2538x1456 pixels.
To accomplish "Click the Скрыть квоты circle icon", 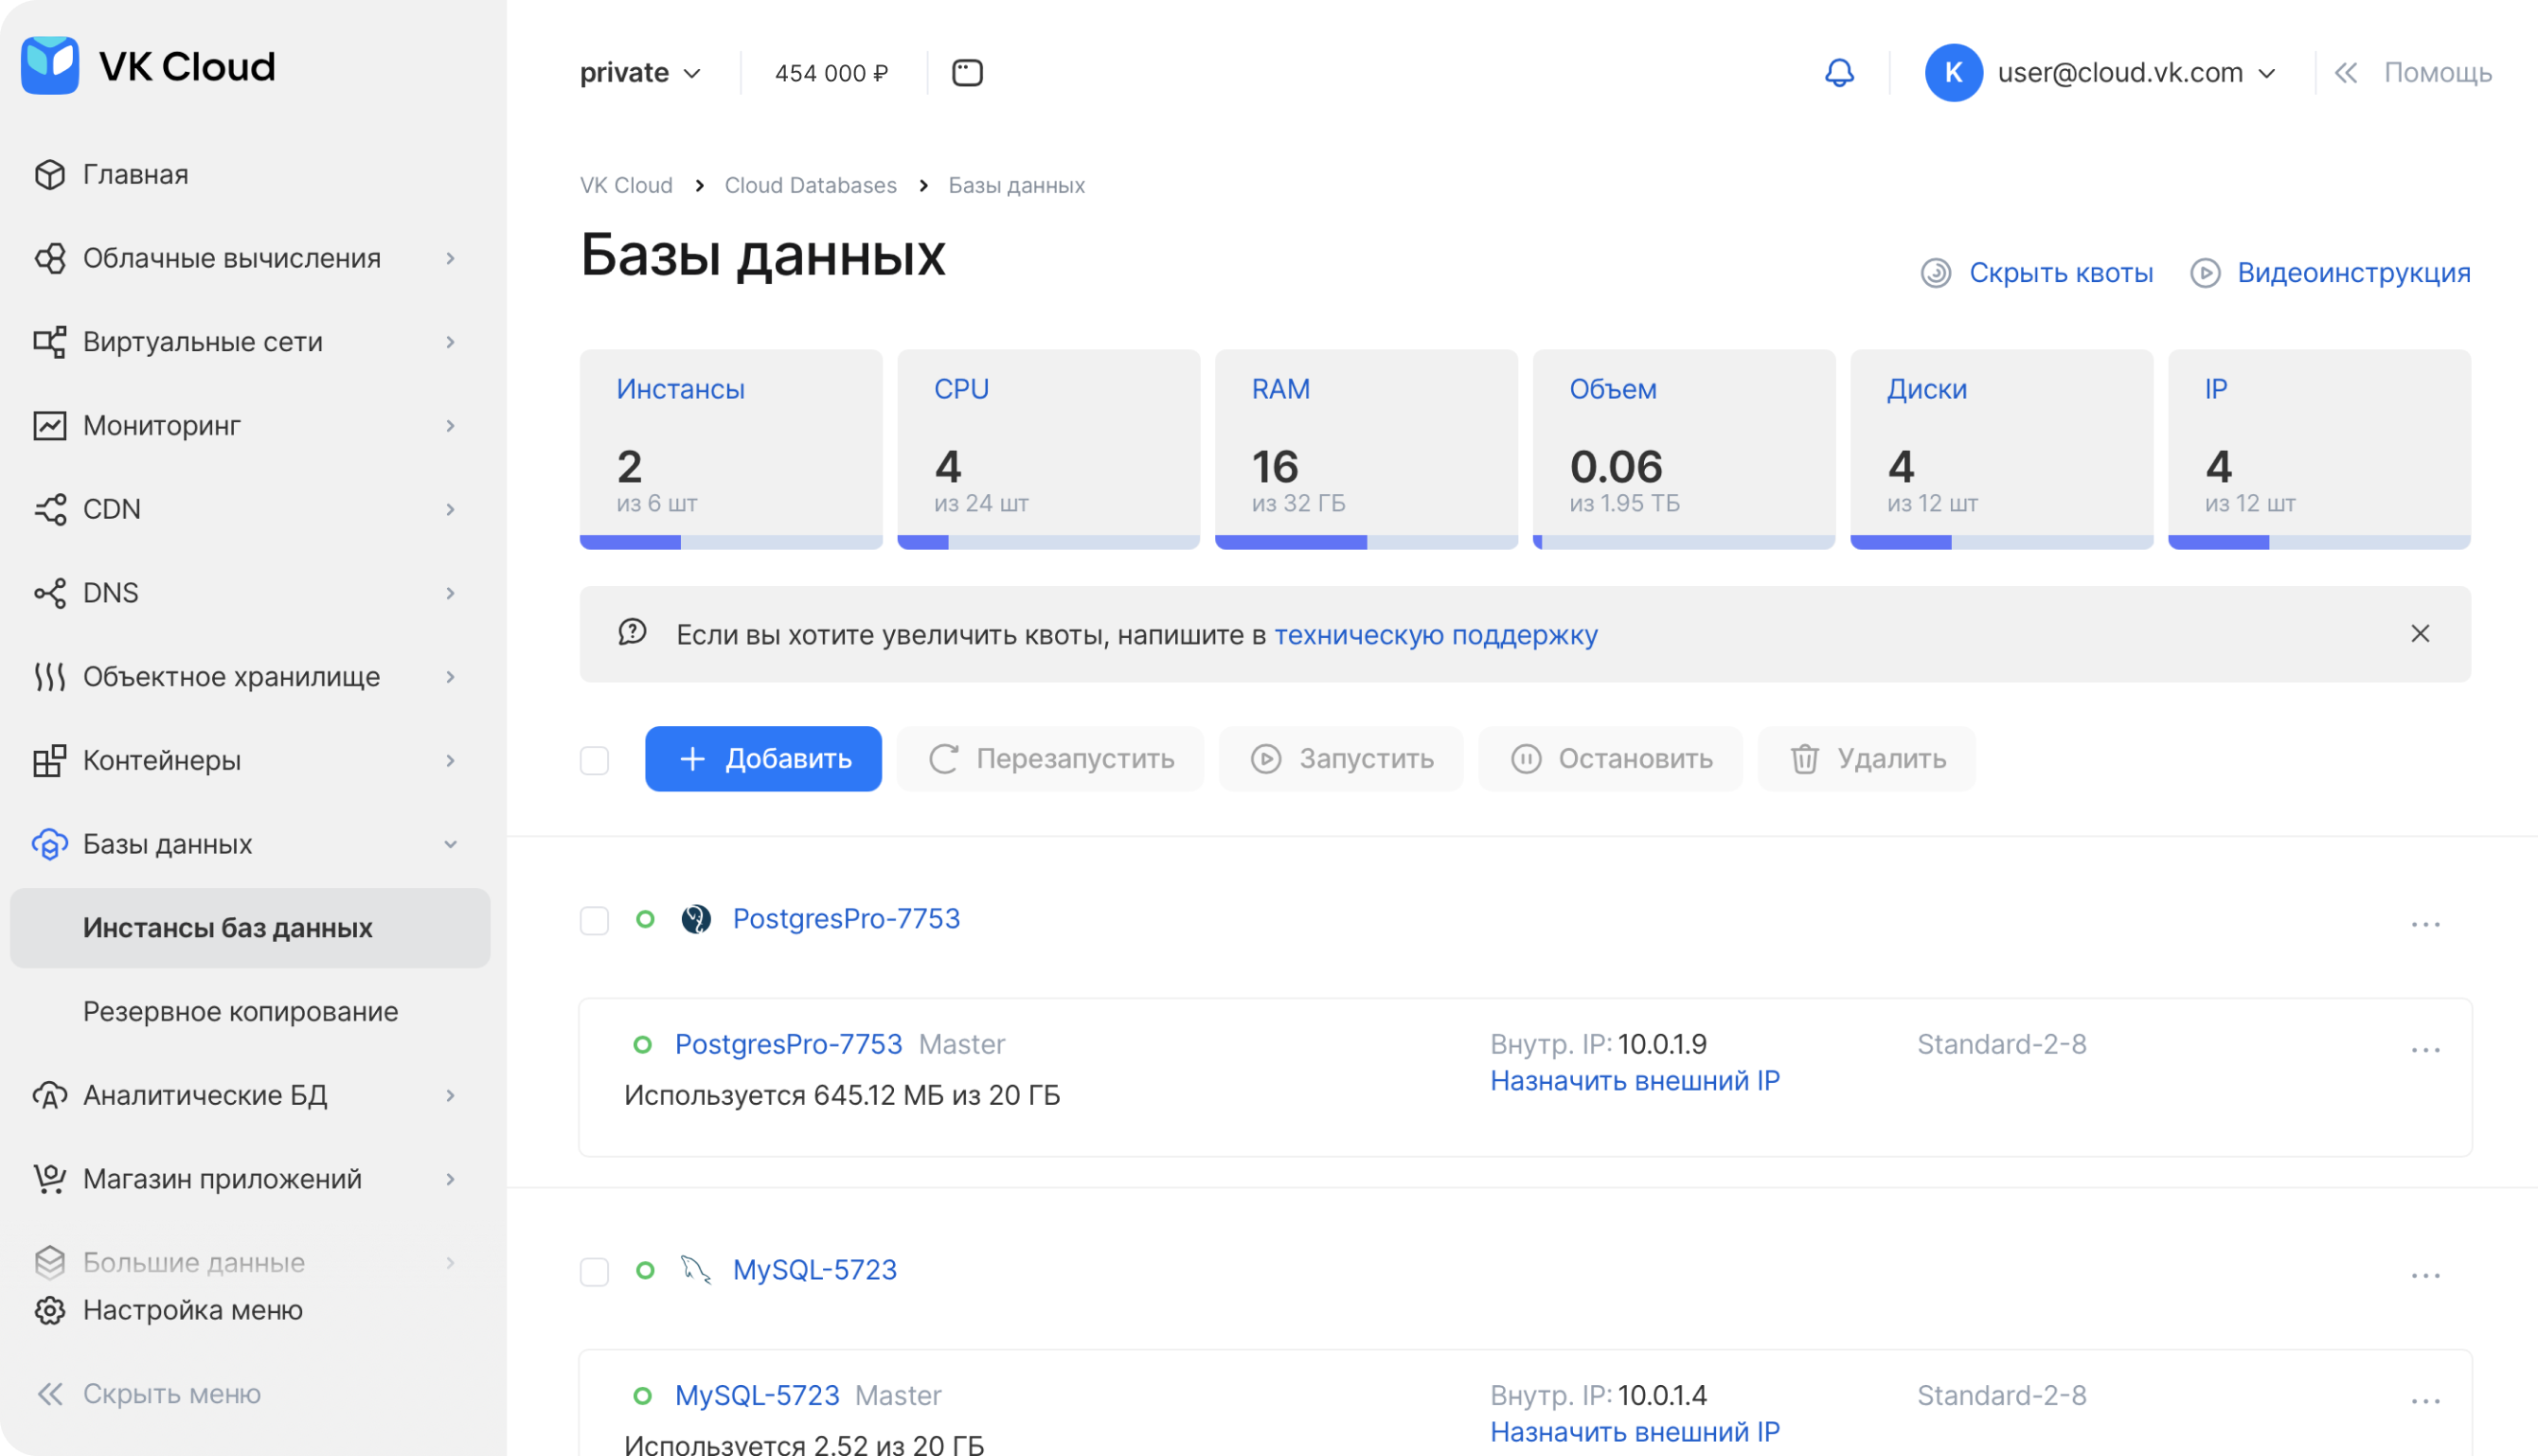I will [1936, 273].
